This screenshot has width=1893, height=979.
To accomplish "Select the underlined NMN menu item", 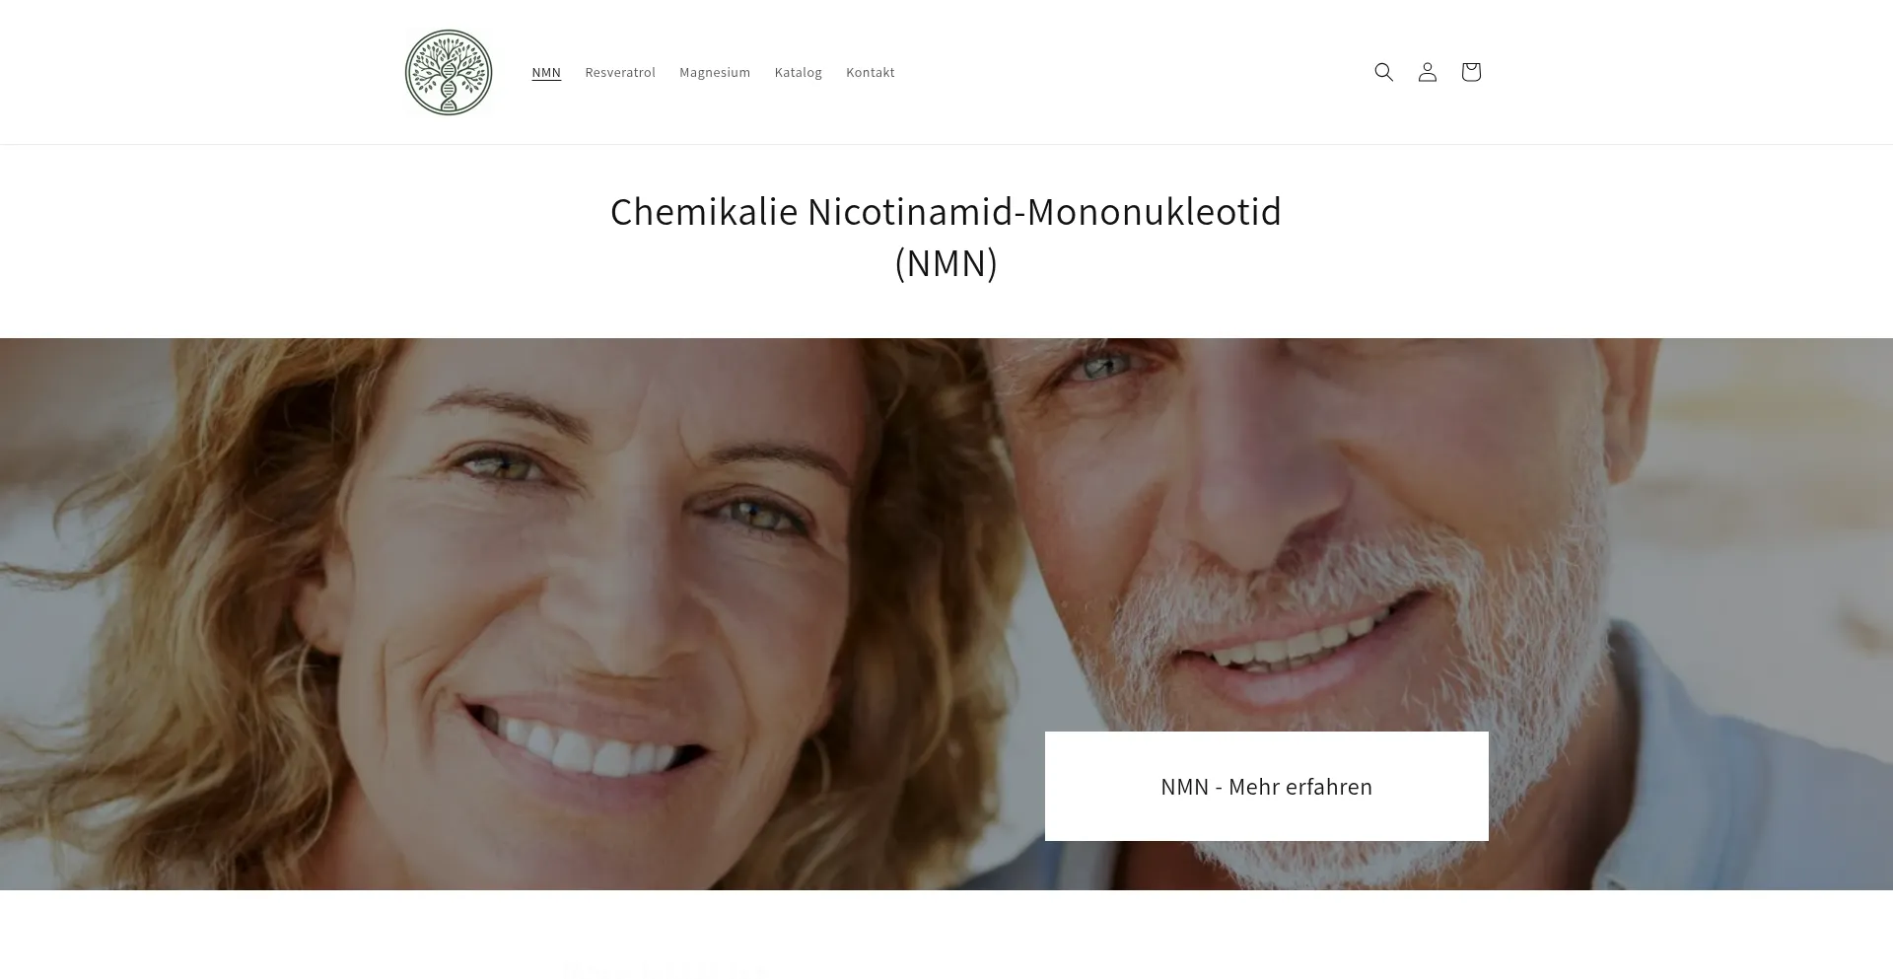I will click(546, 72).
